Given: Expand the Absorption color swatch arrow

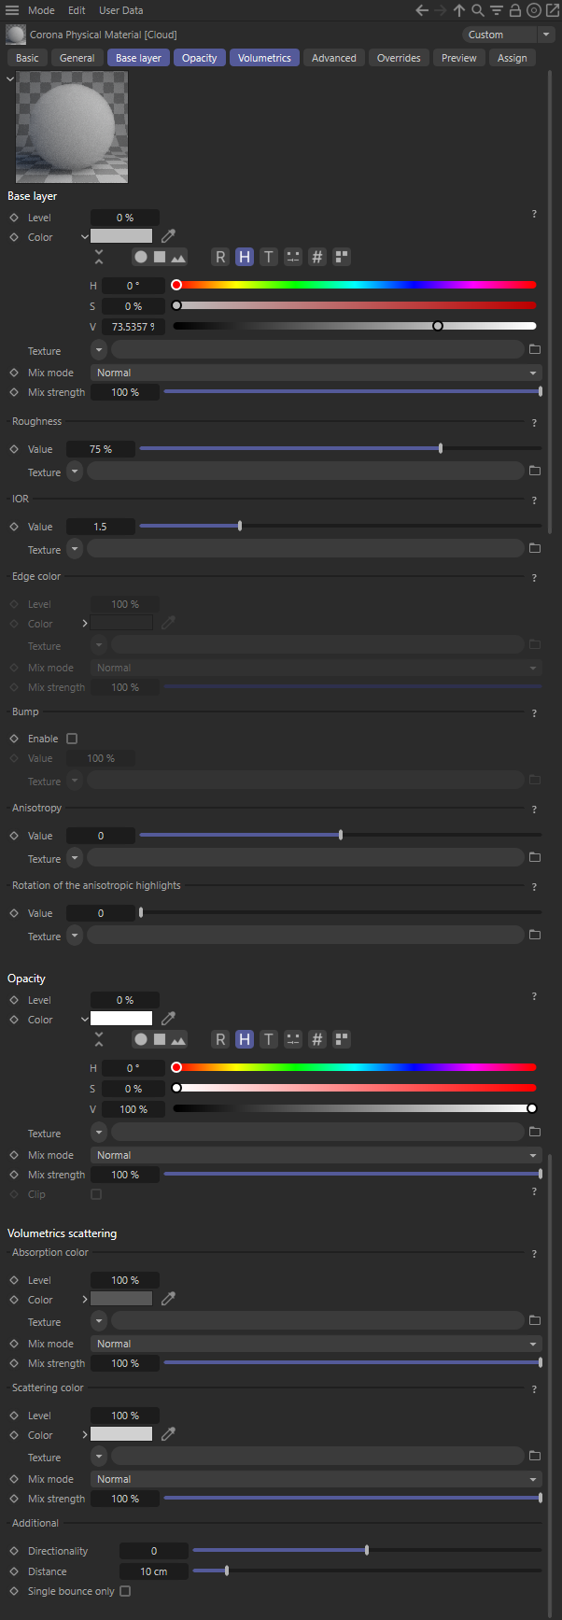Looking at the screenshot, I should point(85,1299).
